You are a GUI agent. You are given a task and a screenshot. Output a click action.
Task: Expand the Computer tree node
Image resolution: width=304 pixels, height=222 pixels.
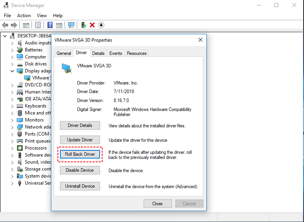coord(12,57)
